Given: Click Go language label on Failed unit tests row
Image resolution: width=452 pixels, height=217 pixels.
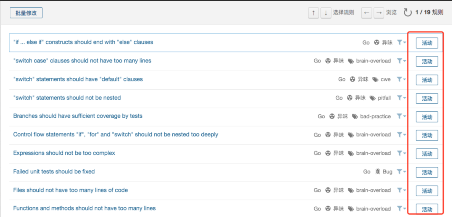Looking at the screenshot, I should click(x=367, y=172).
